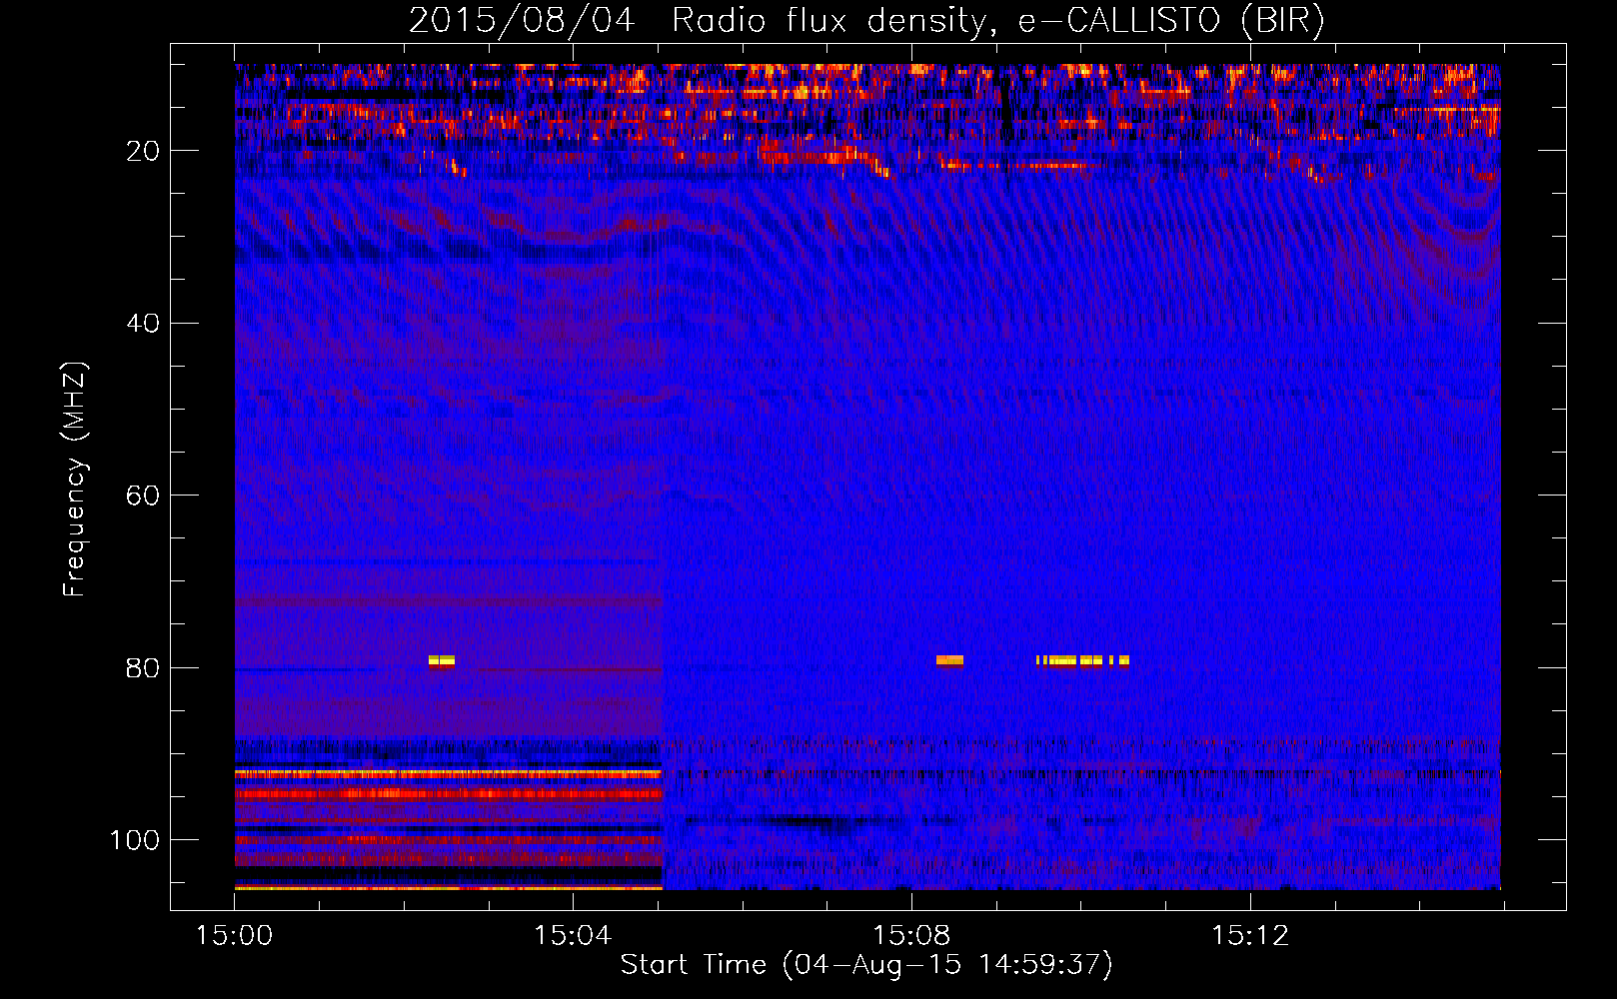Click the plot title mentioning e-CALLISTO (BIR)

pyautogui.click(x=866, y=20)
